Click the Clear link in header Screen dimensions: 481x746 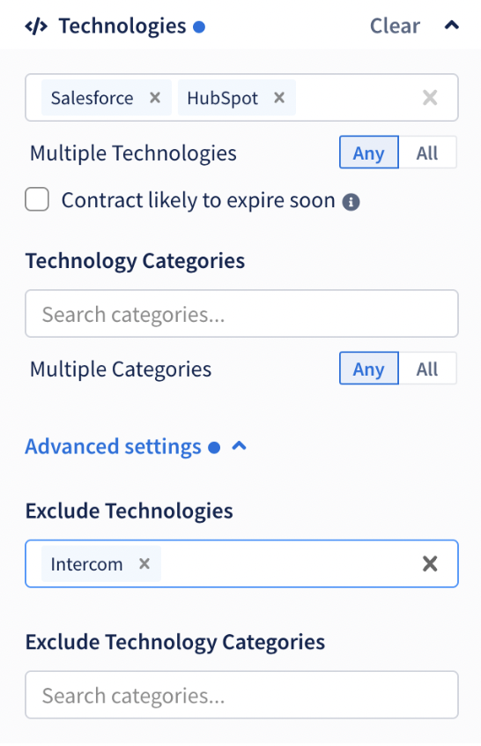tap(395, 26)
